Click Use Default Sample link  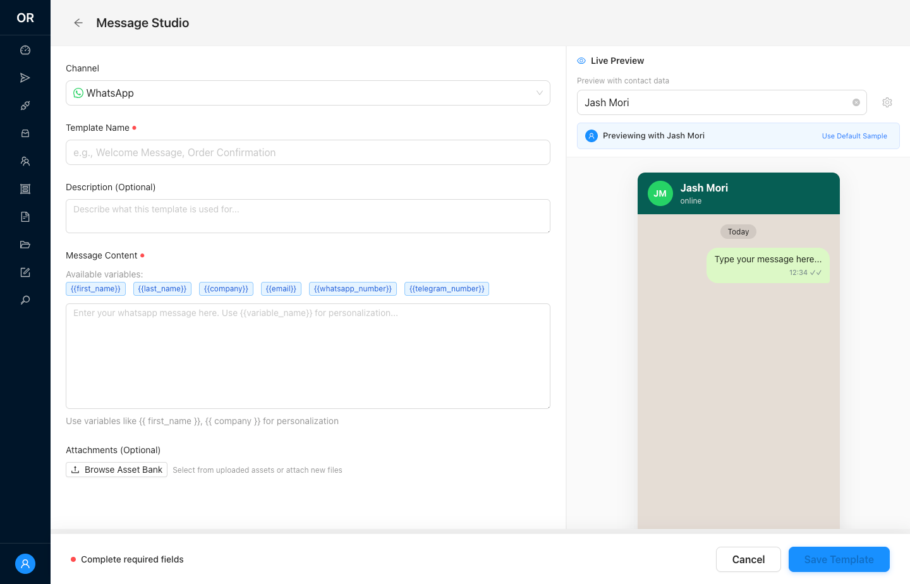[854, 135]
